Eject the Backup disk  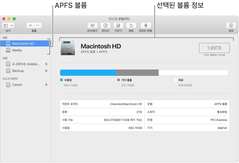point(46,71)
